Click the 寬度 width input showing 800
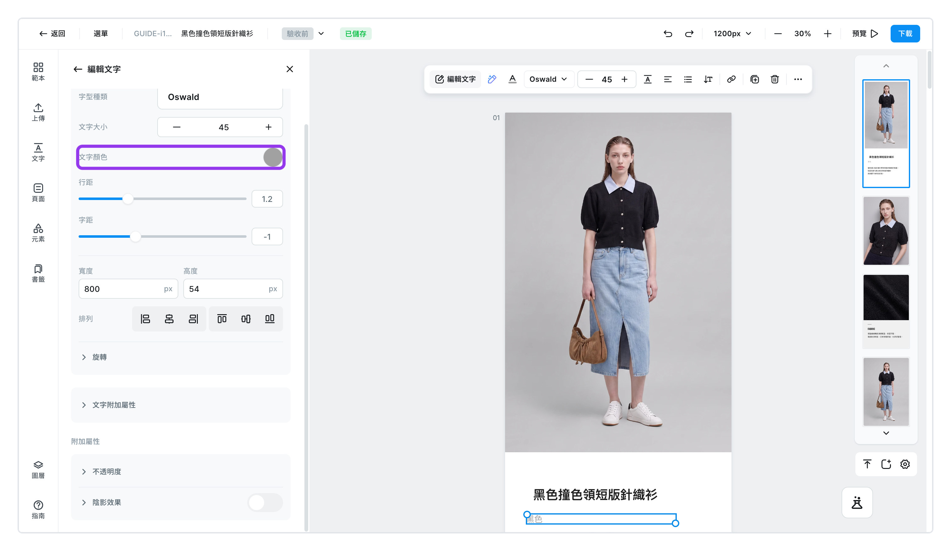Screen dimensions: 951x551 tap(128, 289)
